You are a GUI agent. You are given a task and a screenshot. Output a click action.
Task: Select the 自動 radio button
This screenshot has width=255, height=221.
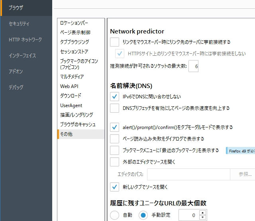click(x=114, y=215)
